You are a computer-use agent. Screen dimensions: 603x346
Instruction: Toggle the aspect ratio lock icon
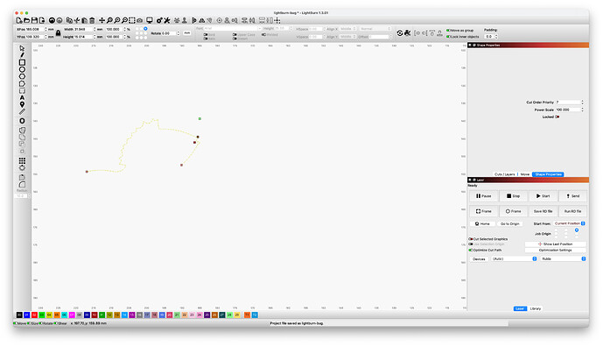click(58, 33)
